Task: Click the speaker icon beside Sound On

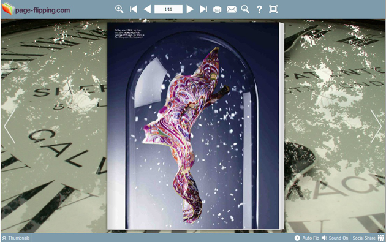Action: click(x=324, y=238)
